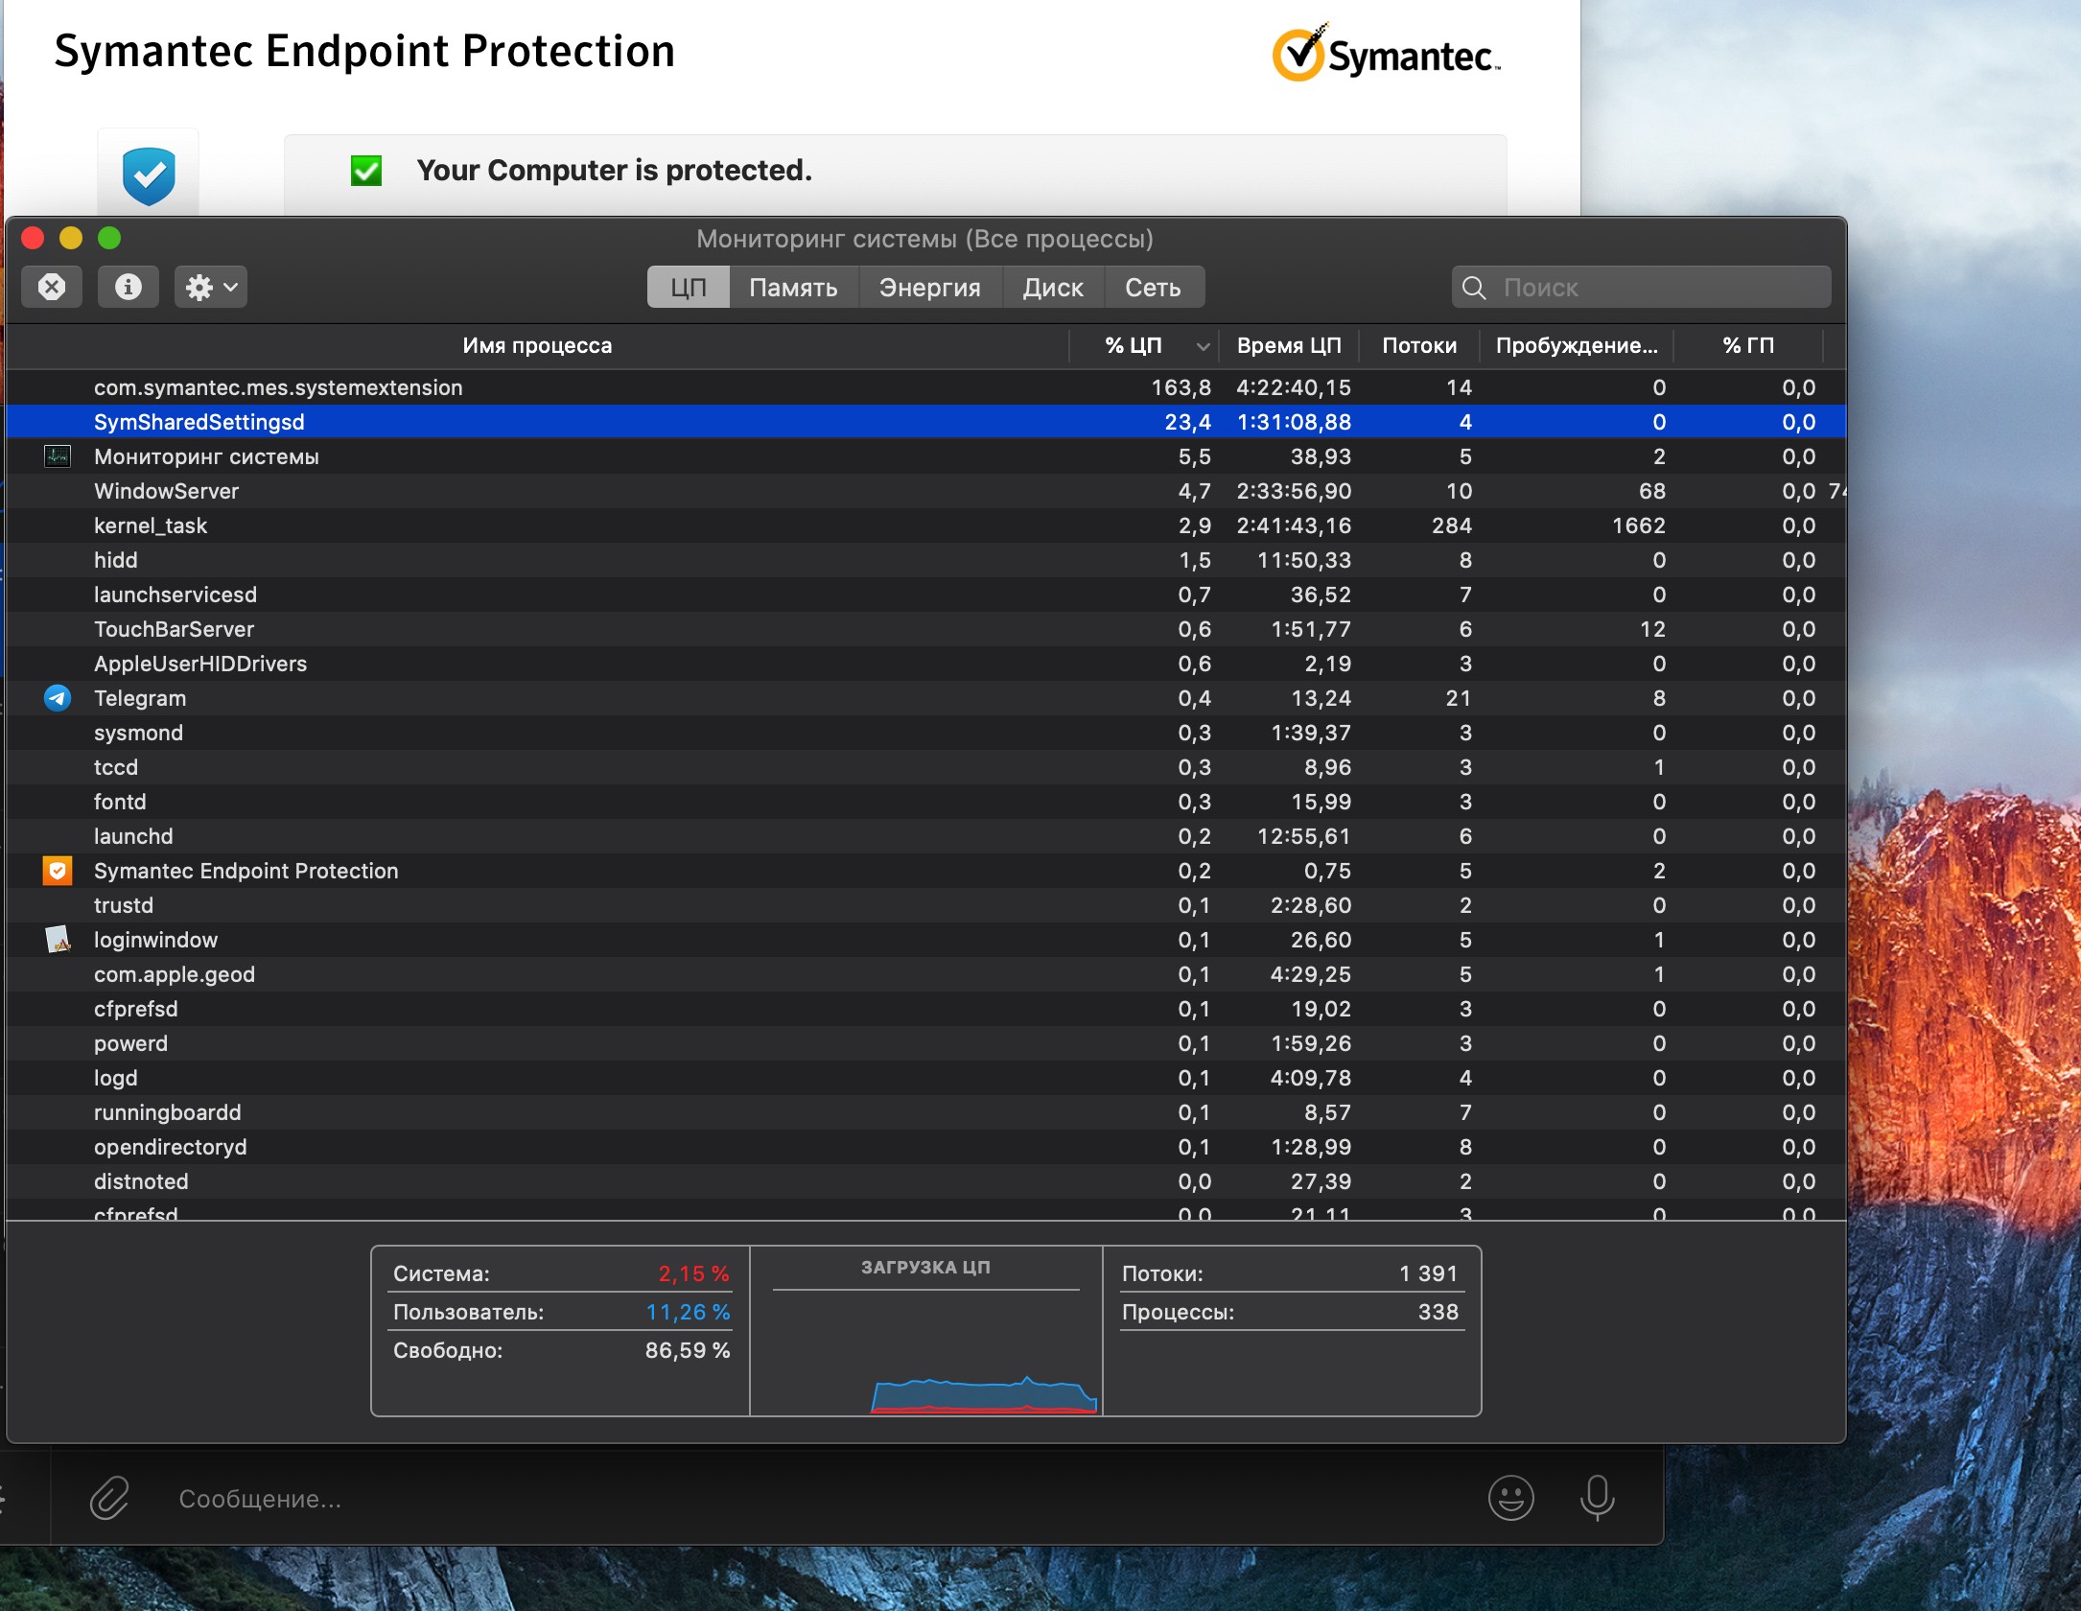Click the green protected checkmark in Symantec window

click(x=366, y=171)
